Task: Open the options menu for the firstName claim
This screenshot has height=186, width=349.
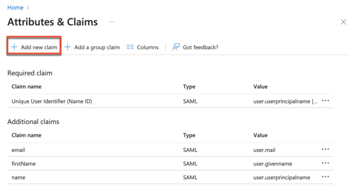Action: point(326,163)
